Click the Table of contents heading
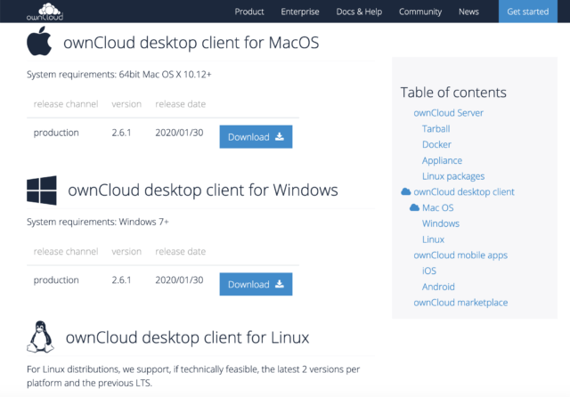Screen dimensions: 570x397 tap(453, 93)
